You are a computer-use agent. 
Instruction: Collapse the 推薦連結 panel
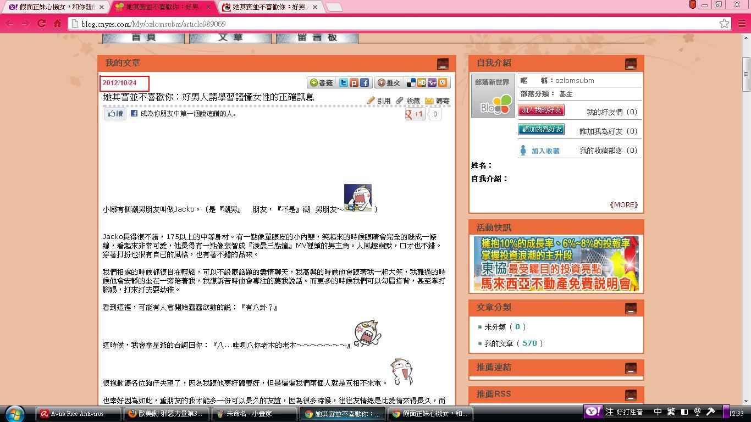(x=631, y=368)
